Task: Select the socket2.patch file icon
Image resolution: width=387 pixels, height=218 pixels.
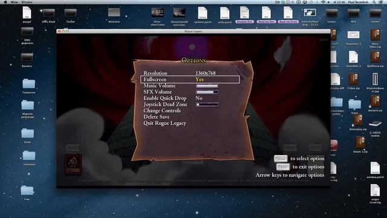Action: (x=203, y=13)
